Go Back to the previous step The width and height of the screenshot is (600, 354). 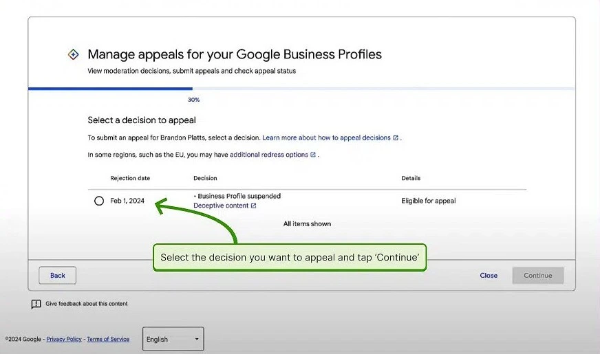(57, 275)
